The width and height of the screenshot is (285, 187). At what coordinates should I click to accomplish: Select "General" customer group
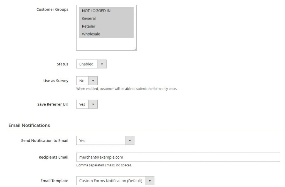(89, 18)
